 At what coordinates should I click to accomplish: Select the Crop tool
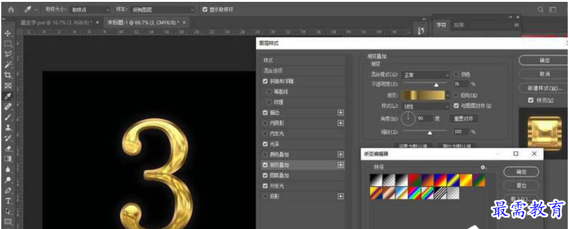[8, 75]
